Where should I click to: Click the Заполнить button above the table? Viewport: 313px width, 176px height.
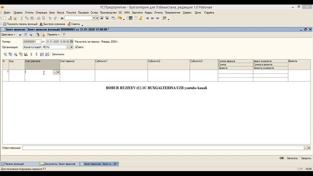(58, 54)
